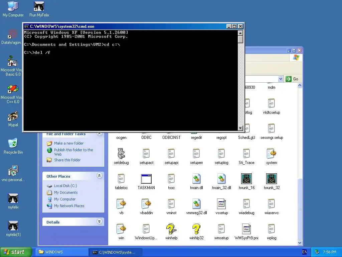This screenshot has width=342, height=257.
Task: Select the vminst file
Action: 171,206
